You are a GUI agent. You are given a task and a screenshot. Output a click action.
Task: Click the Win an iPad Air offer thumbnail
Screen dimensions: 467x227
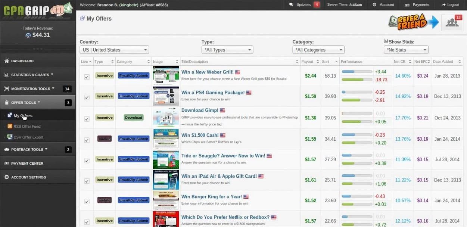coord(165,180)
